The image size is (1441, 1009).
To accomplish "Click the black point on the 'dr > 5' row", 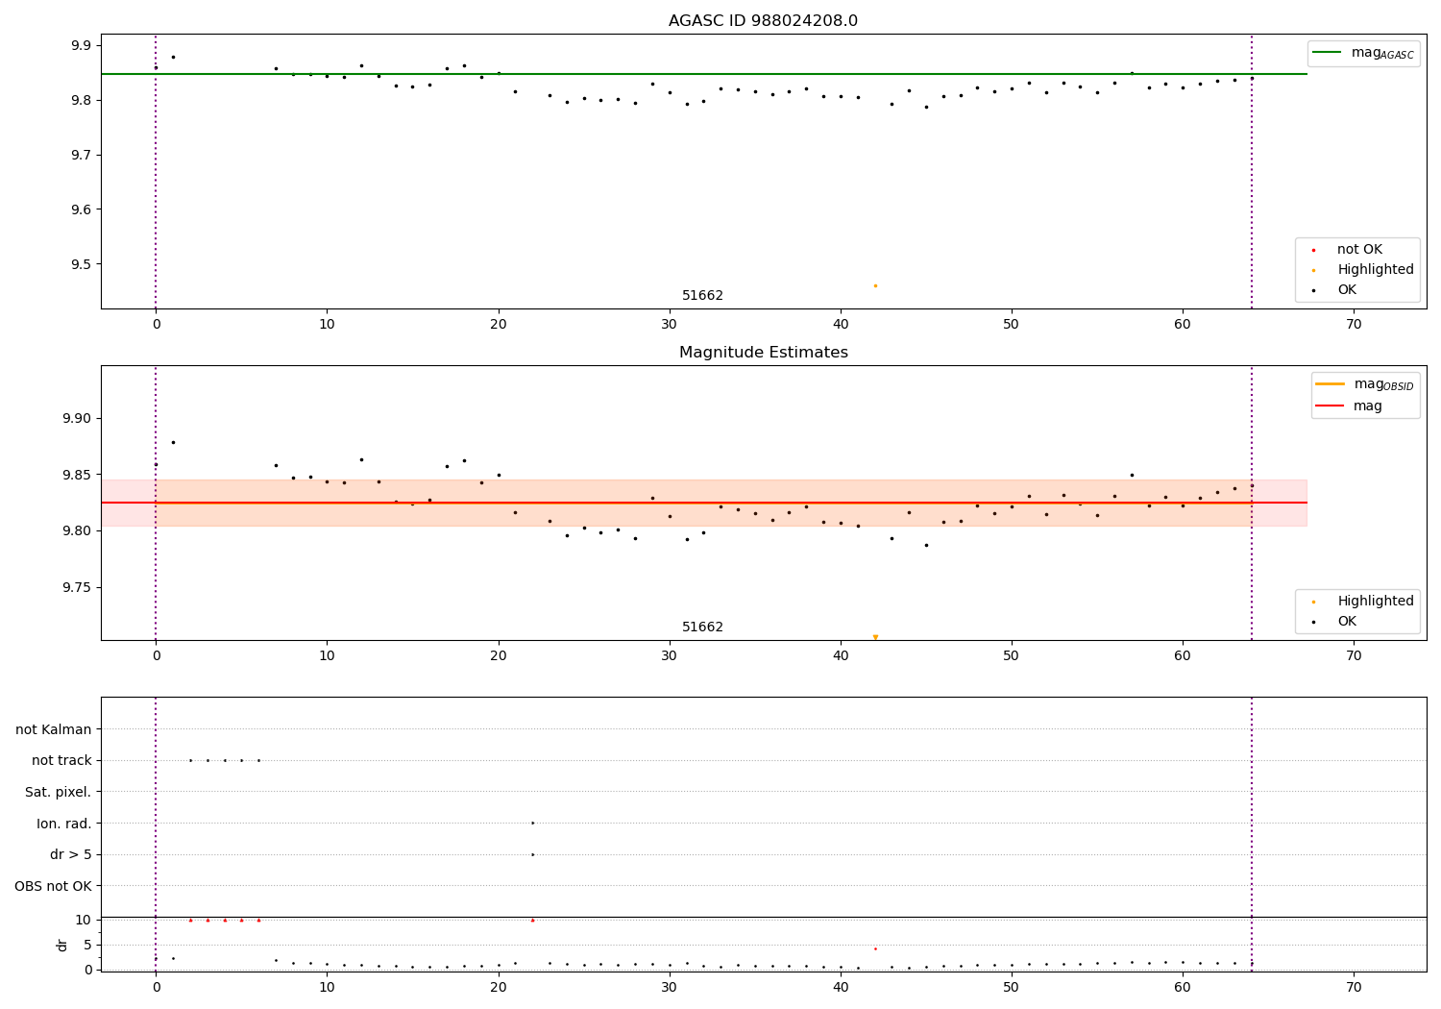I will (532, 854).
